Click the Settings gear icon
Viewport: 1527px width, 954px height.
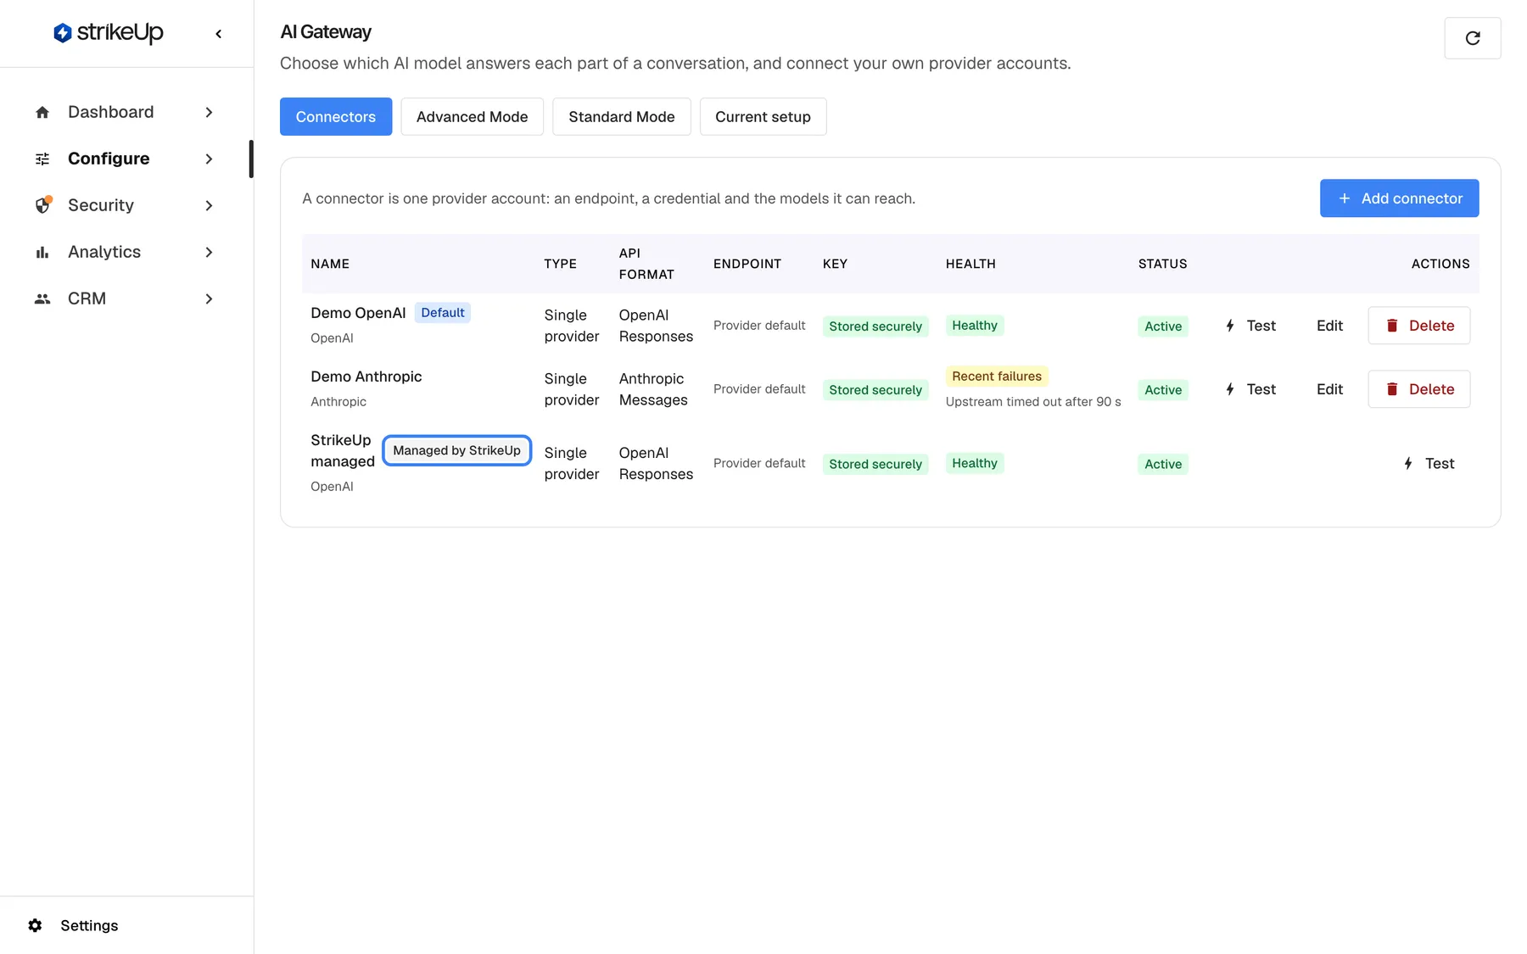35,925
